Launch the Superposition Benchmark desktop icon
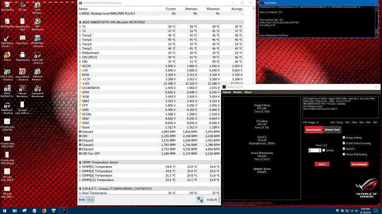Image resolution: width=382 pixels, height=214 pixels. 37,91
